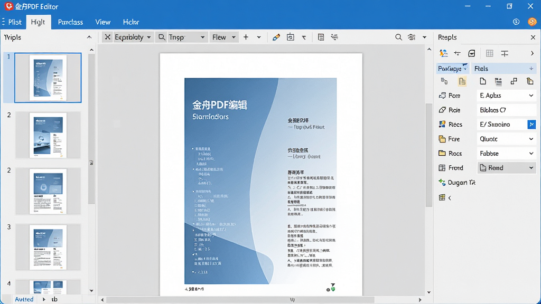Open the Plist menu

tap(15, 22)
